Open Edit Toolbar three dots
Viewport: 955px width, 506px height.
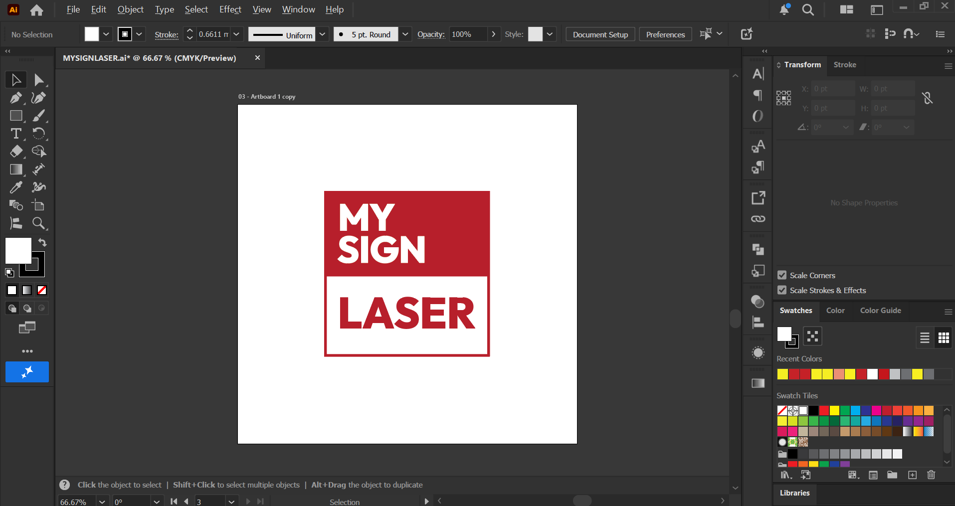pos(27,351)
